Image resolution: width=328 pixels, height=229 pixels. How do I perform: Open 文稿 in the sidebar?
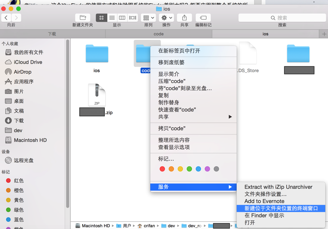pyautogui.click(x=19, y=111)
